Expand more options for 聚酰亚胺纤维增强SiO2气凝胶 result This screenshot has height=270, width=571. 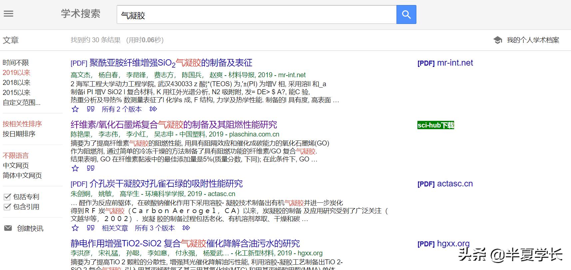click(x=153, y=109)
